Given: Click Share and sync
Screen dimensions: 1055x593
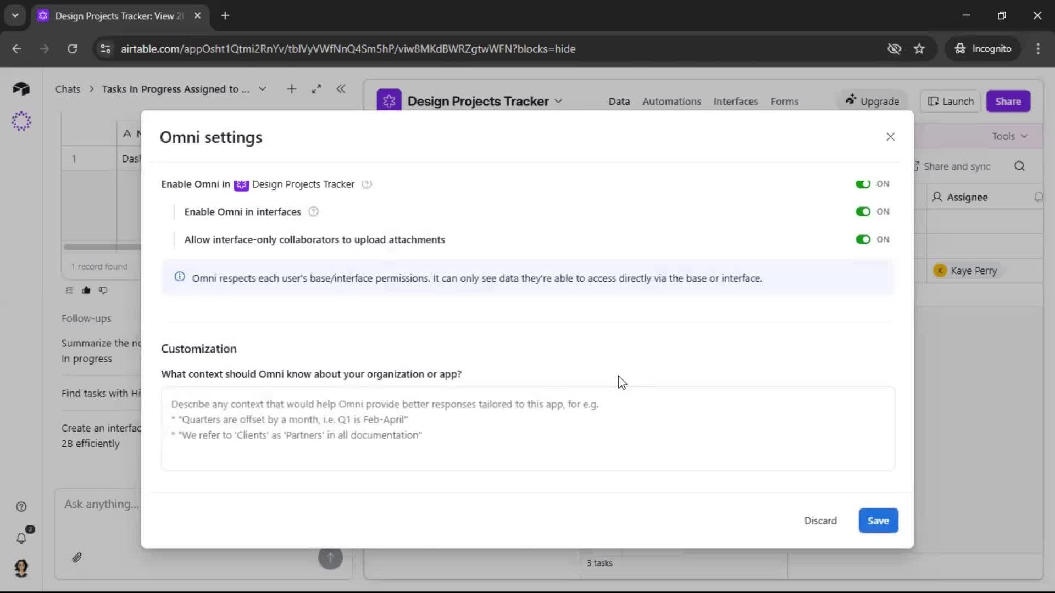Looking at the screenshot, I should [952, 166].
